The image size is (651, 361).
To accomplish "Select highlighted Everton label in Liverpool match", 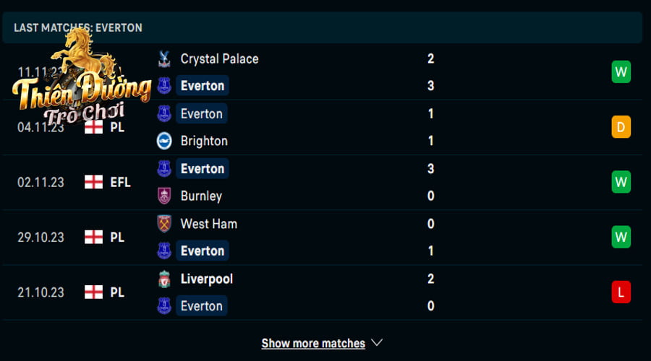I will [x=202, y=306].
